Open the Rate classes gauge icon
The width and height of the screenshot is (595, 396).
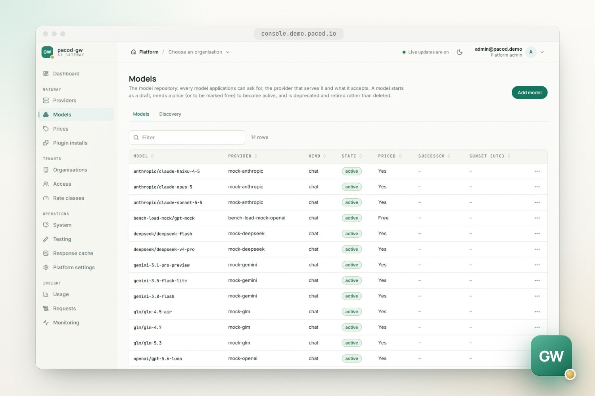tap(46, 198)
